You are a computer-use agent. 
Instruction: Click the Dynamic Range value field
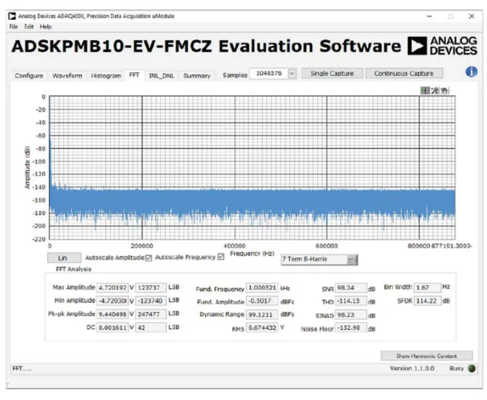pyautogui.click(x=262, y=315)
